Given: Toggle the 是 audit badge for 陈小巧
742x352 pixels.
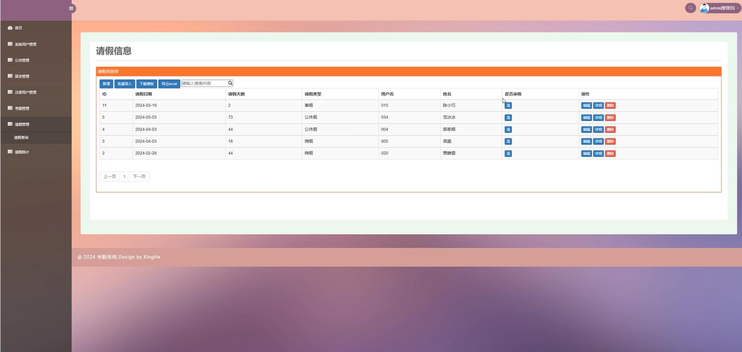Looking at the screenshot, I should (509, 106).
